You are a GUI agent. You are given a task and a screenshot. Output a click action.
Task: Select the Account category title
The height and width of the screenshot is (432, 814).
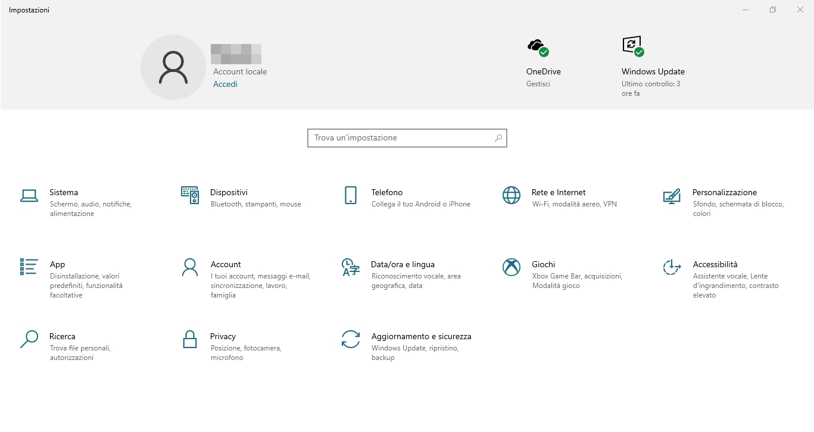click(x=226, y=264)
